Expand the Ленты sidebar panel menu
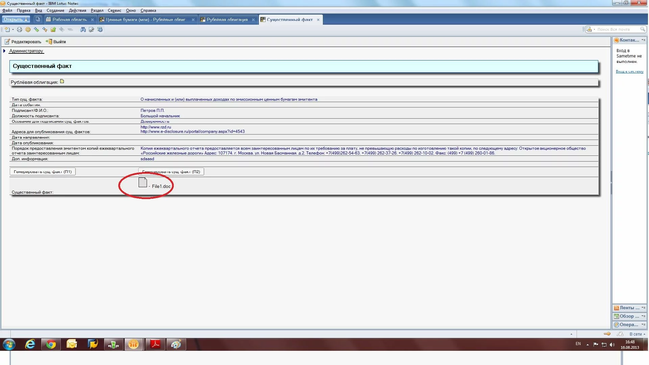The width and height of the screenshot is (649, 365). point(643,308)
